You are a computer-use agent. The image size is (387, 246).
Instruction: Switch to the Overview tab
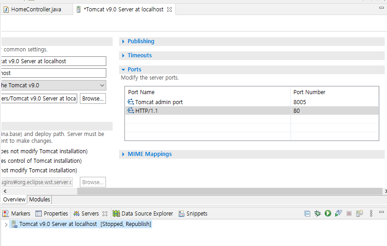click(14, 199)
